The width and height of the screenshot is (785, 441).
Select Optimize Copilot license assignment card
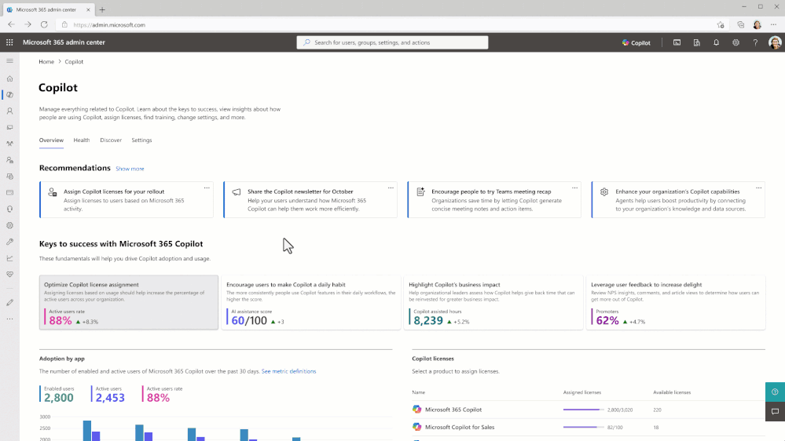pos(129,302)
